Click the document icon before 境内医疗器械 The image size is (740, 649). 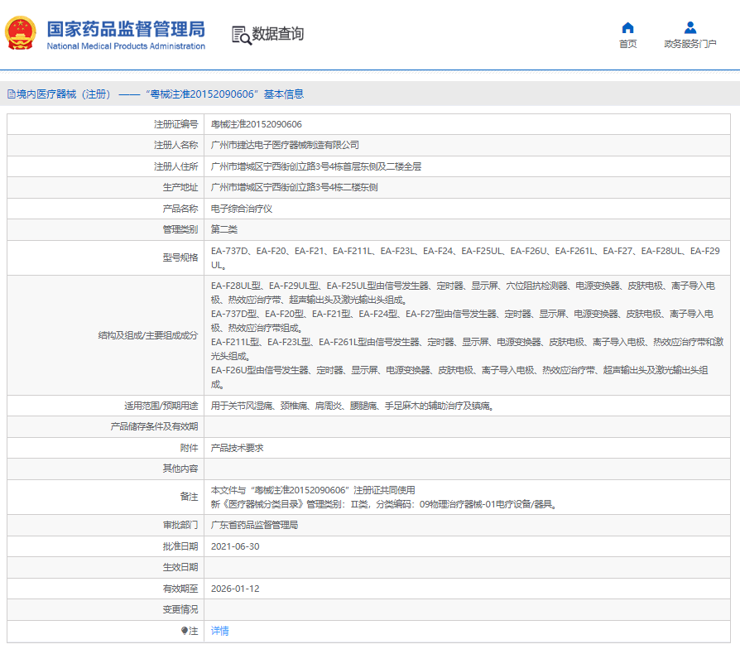pyautogui.click(x=11, y=94)
